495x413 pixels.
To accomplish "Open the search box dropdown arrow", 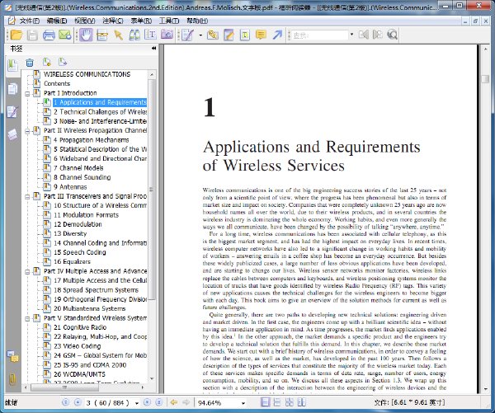I will [351, 35].
